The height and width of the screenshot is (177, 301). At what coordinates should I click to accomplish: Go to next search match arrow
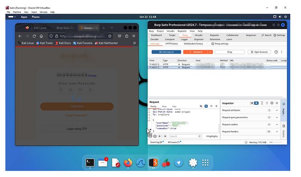click(165, 136)
